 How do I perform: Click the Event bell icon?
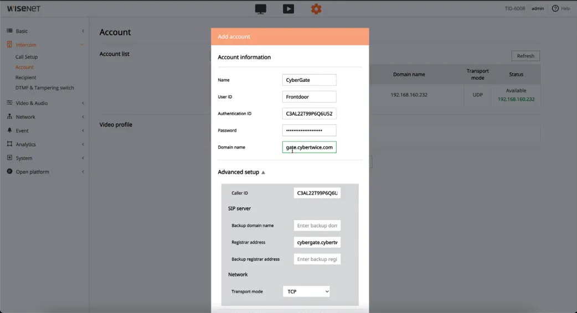coord(9,131)
